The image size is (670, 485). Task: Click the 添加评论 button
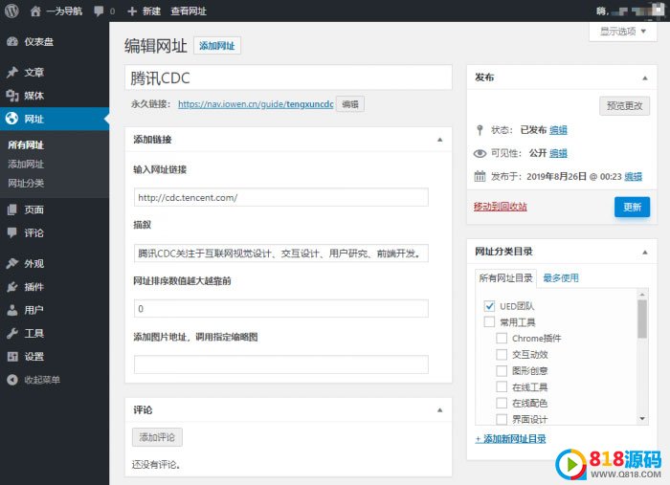157,437
